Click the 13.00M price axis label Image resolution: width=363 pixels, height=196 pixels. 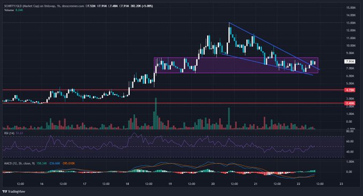351,23
